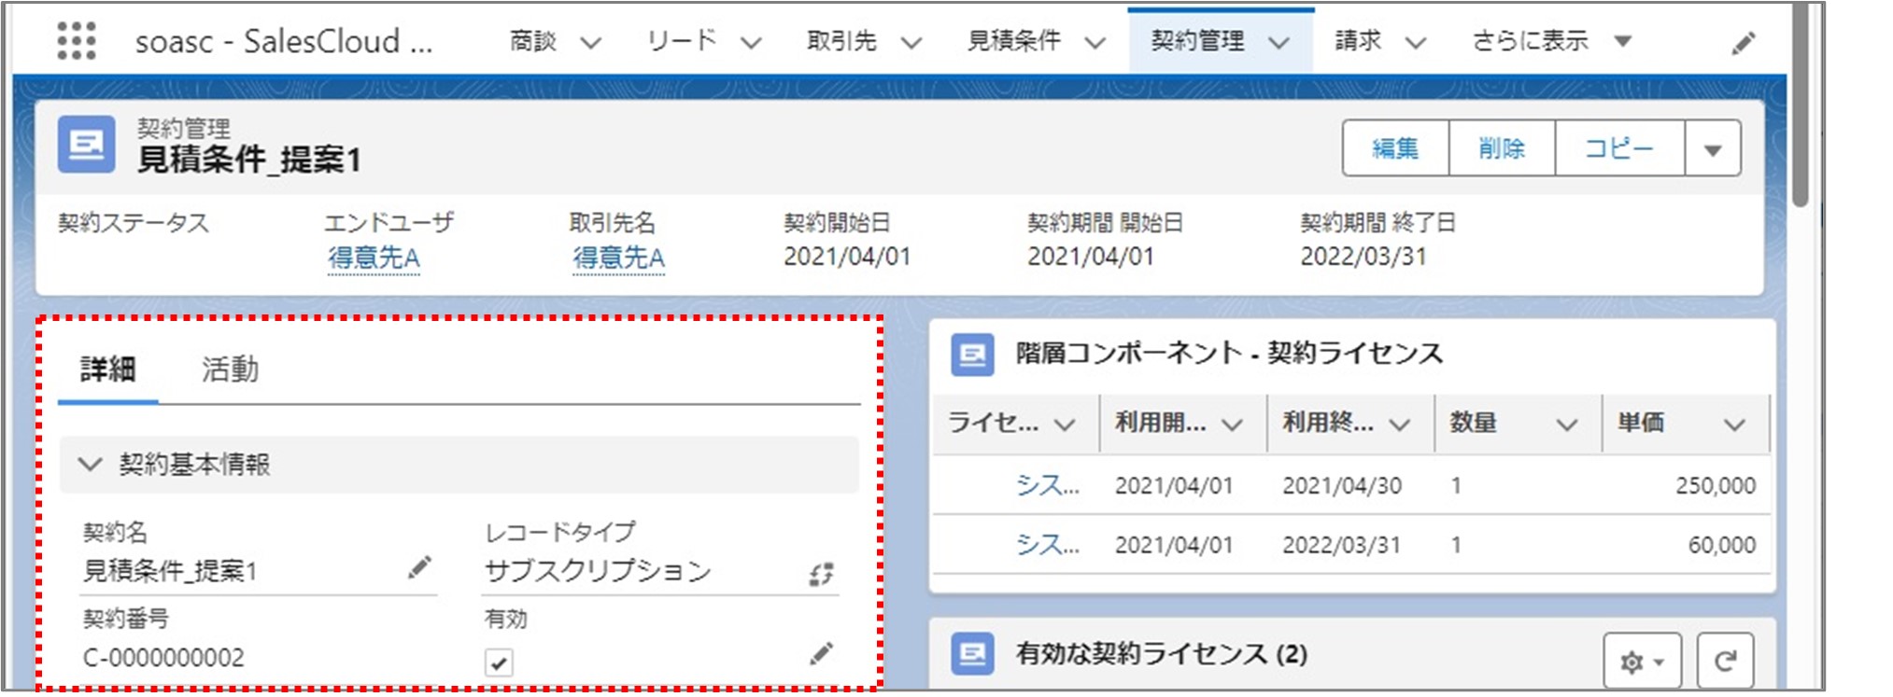Switch to the 詳細 tab

(108, 370)
